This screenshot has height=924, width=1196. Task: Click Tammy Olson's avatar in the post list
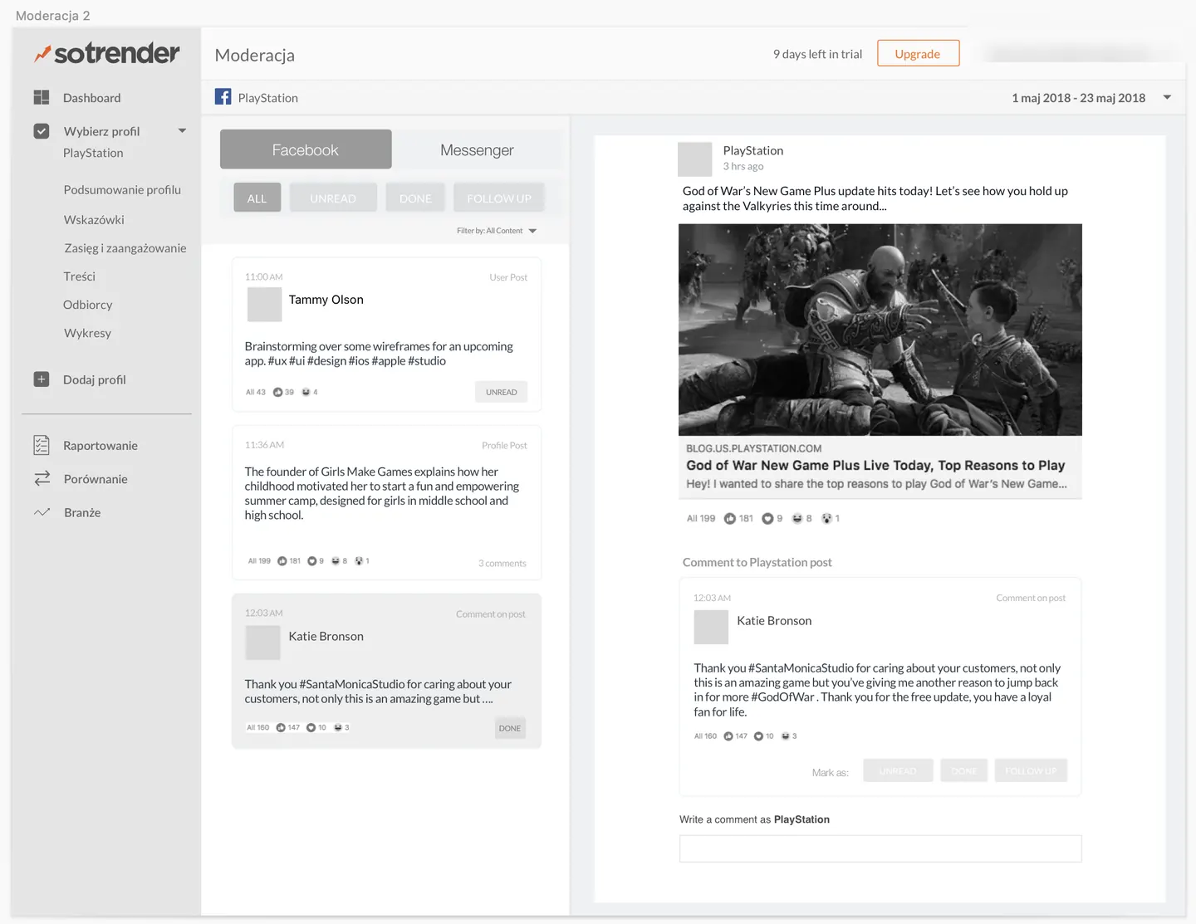coord(264,305)
